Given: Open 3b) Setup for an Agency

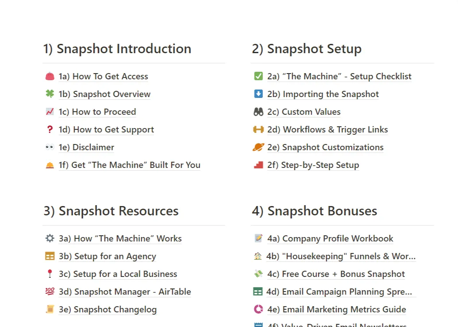Looking at the screenshot, I should click(107, 256).
